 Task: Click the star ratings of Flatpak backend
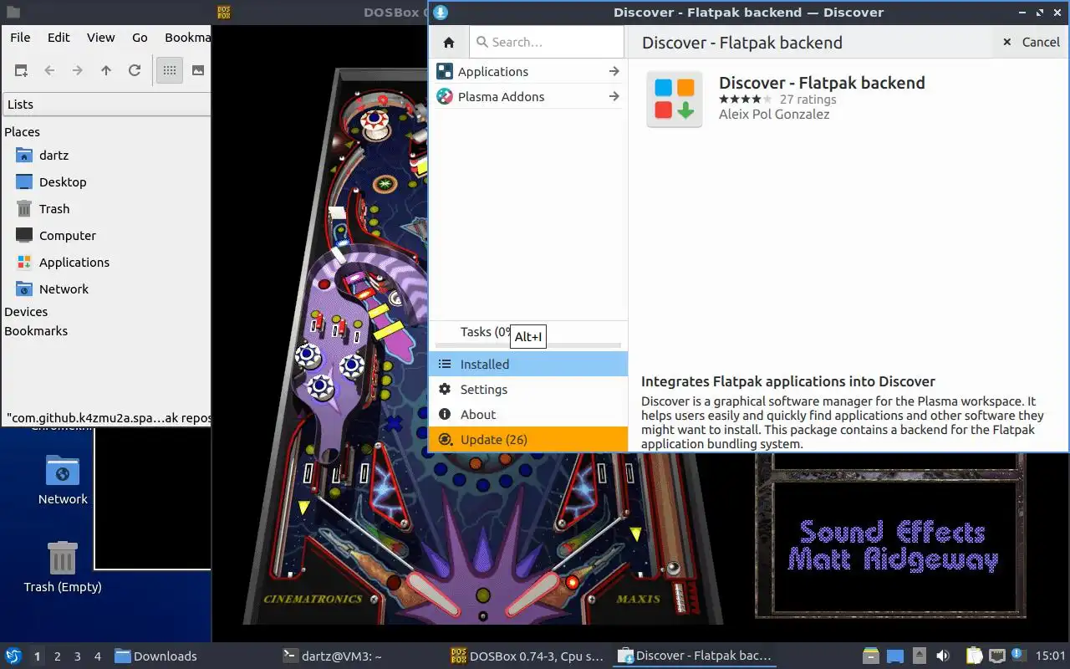click(746, 100)
